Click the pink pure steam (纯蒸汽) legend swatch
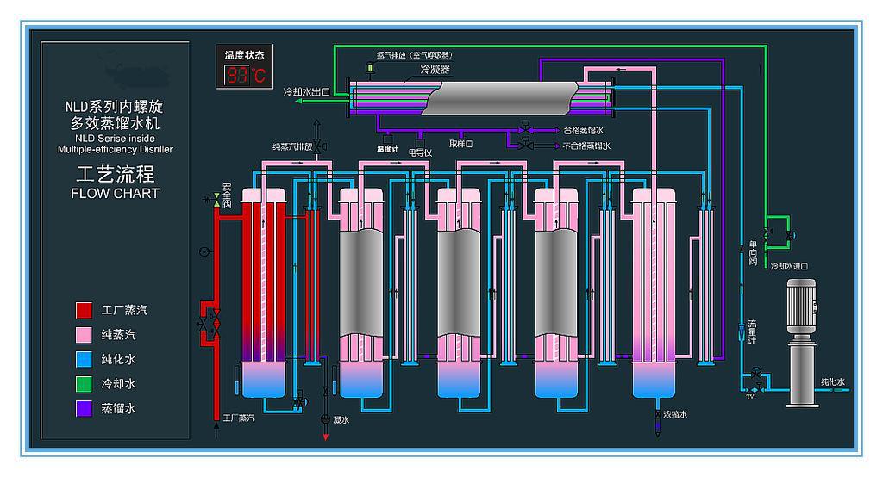This screenshot has height=477, width=883. 84,334
